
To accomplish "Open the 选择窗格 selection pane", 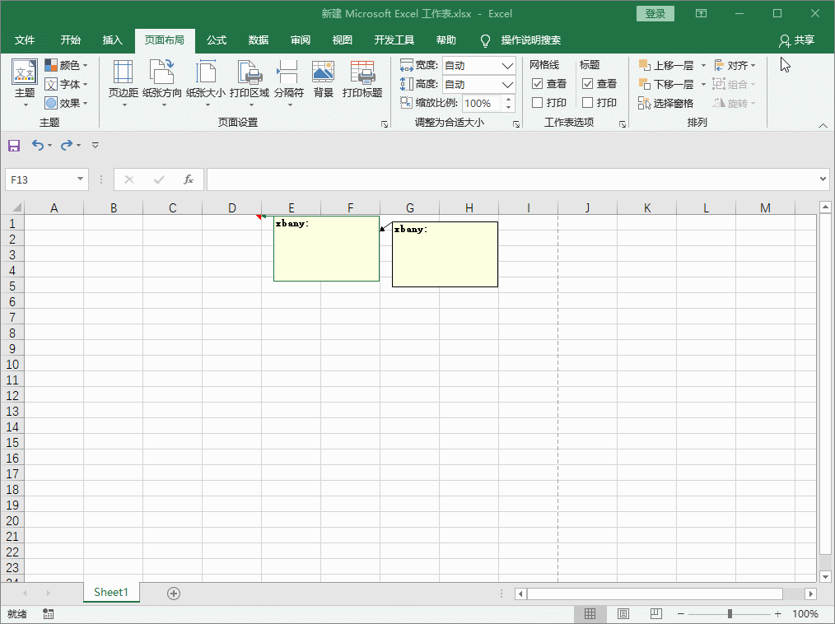I will click(665, 103).
